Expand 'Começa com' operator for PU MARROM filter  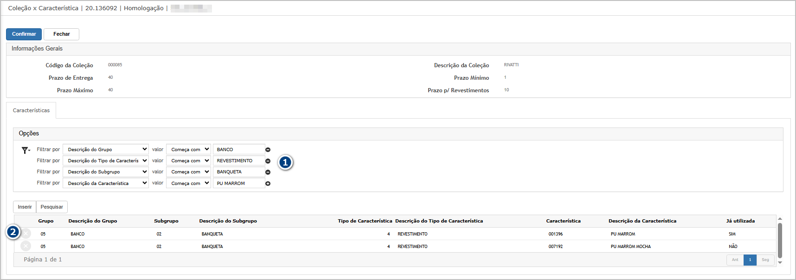[188, 183]
